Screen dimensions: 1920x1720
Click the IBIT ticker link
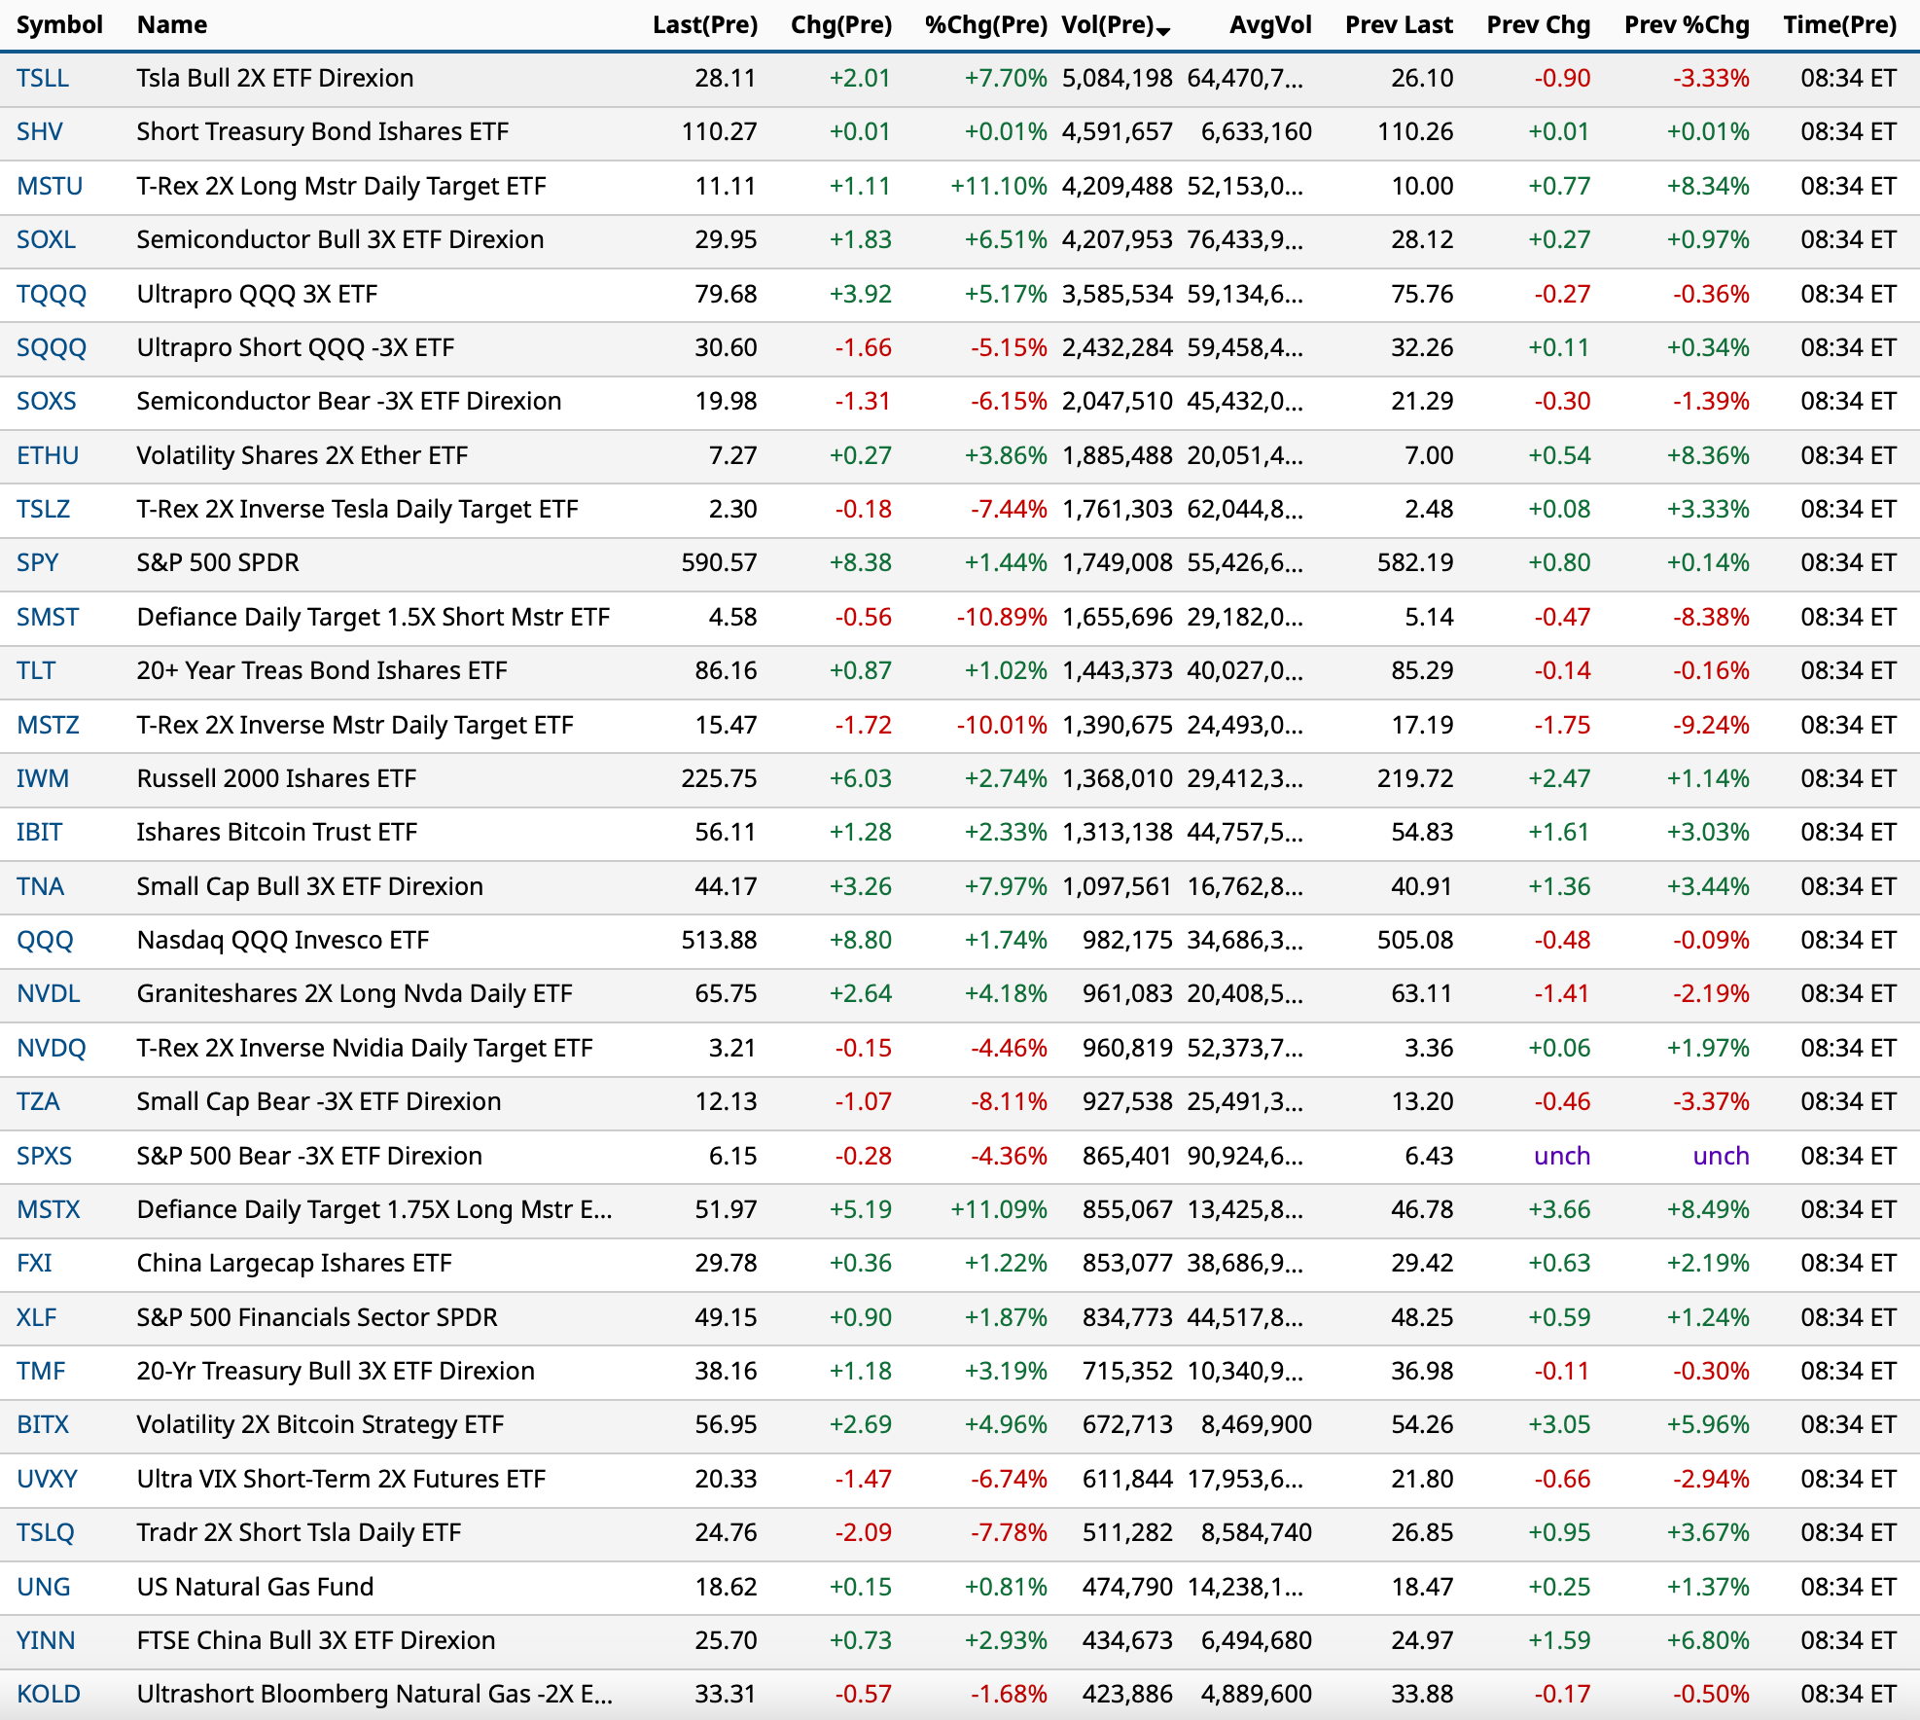click(40, 832)
